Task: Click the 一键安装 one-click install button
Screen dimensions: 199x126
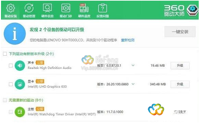Action: coord(180,32)
